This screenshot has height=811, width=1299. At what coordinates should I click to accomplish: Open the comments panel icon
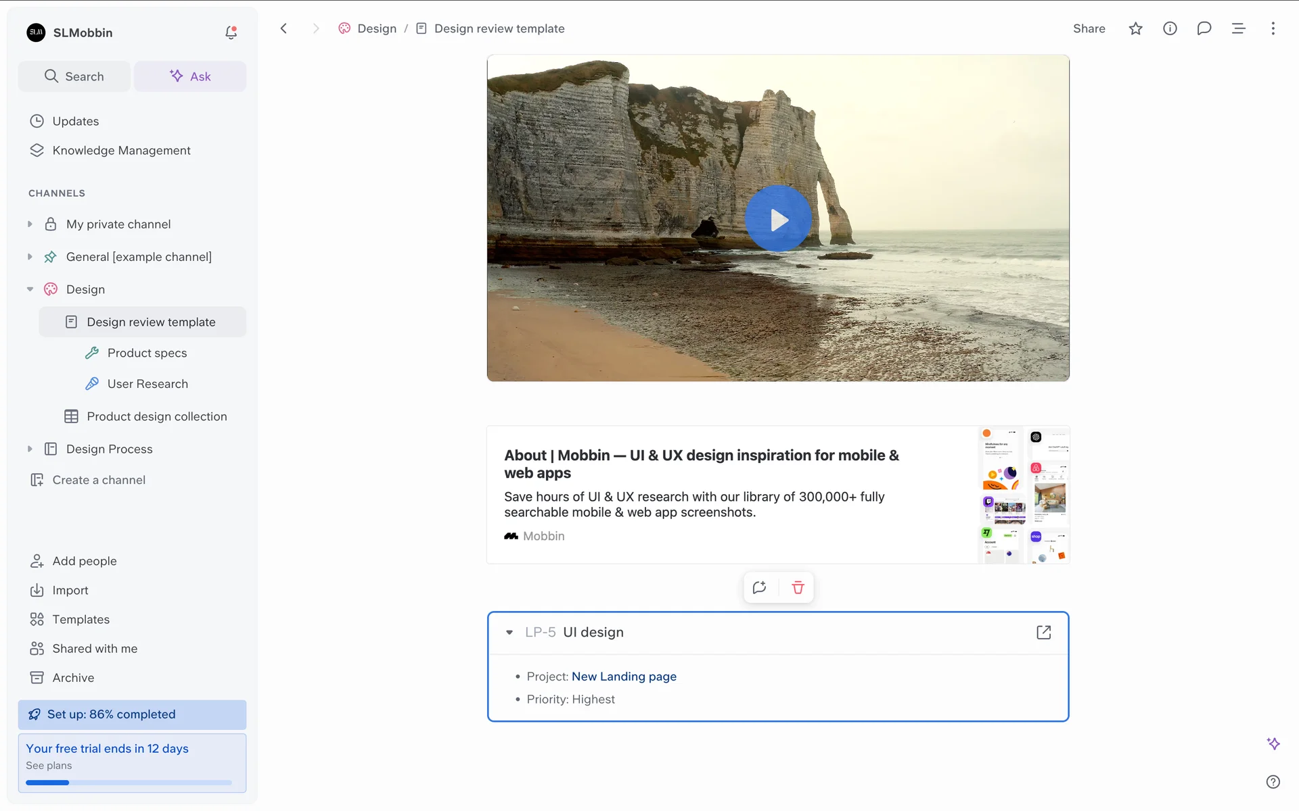[x=1204, y=28]
